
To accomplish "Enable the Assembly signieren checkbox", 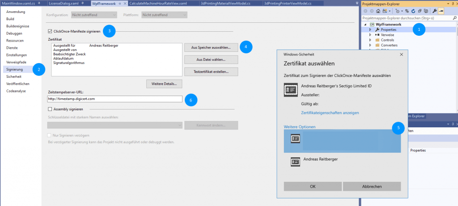I will point(50,109).
